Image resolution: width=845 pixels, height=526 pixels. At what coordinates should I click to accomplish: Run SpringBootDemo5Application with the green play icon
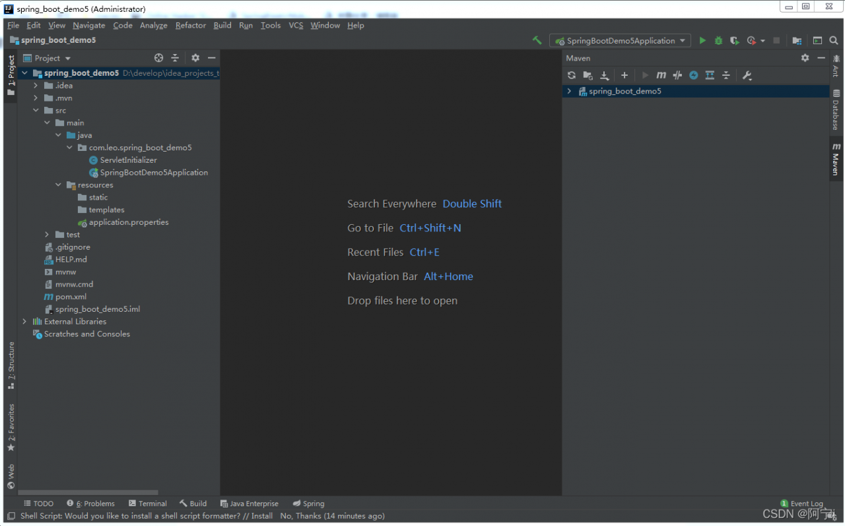pyautogui.click(x=702, y=40)
